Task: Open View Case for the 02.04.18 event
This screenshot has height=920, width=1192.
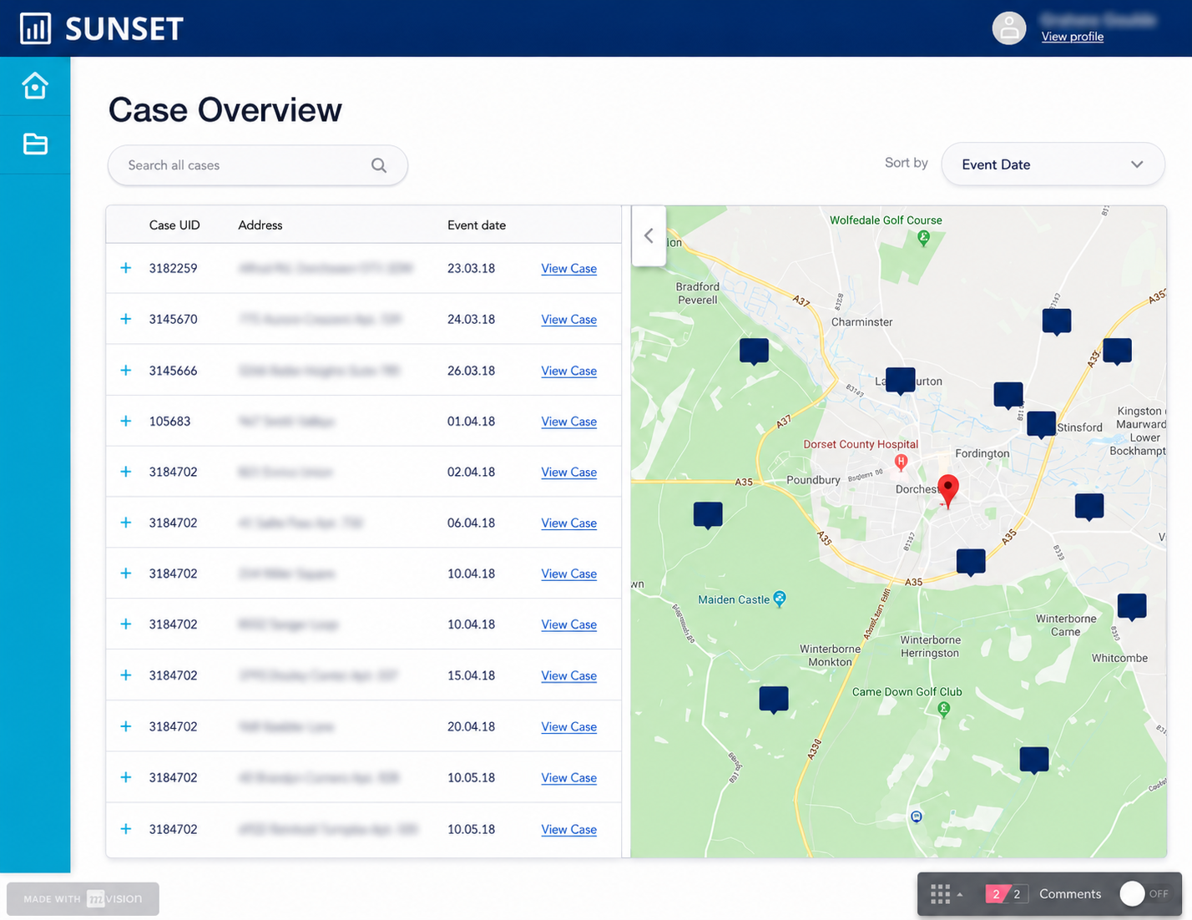Action: pyautogui.click(x=568, y=473)
